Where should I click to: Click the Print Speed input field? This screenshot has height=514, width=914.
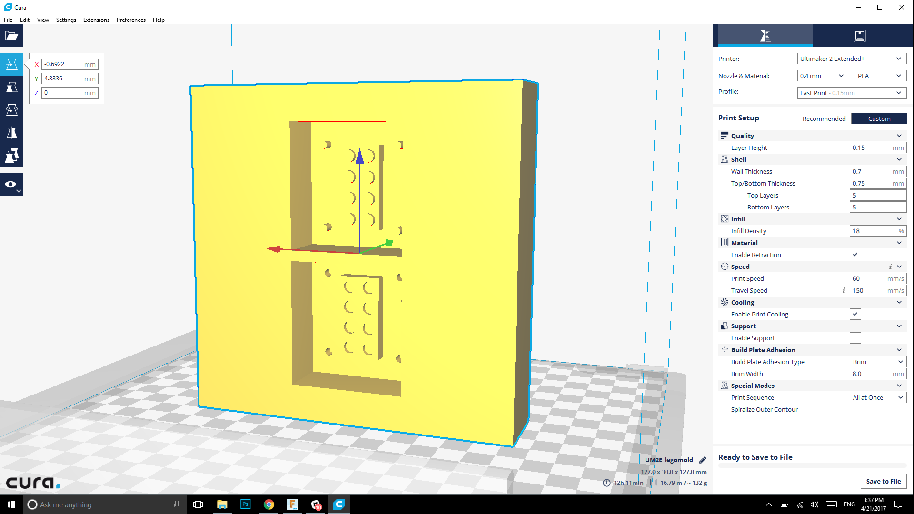pyautogui.click(x=878, y=278)
